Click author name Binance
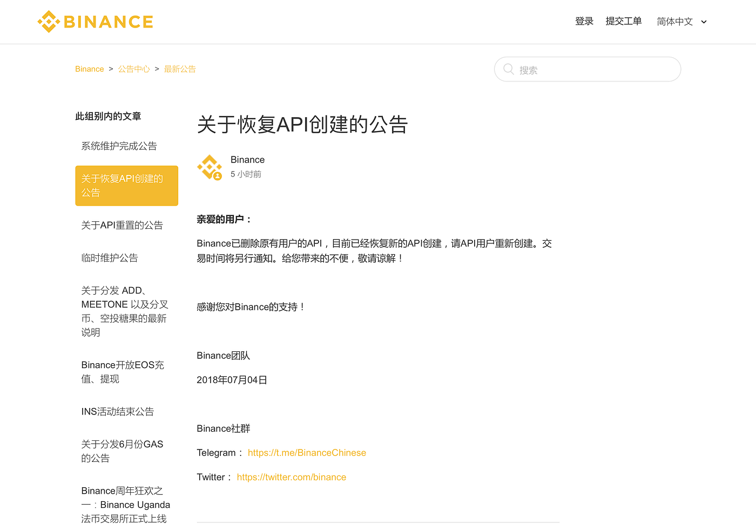 (x=247, y=160)
